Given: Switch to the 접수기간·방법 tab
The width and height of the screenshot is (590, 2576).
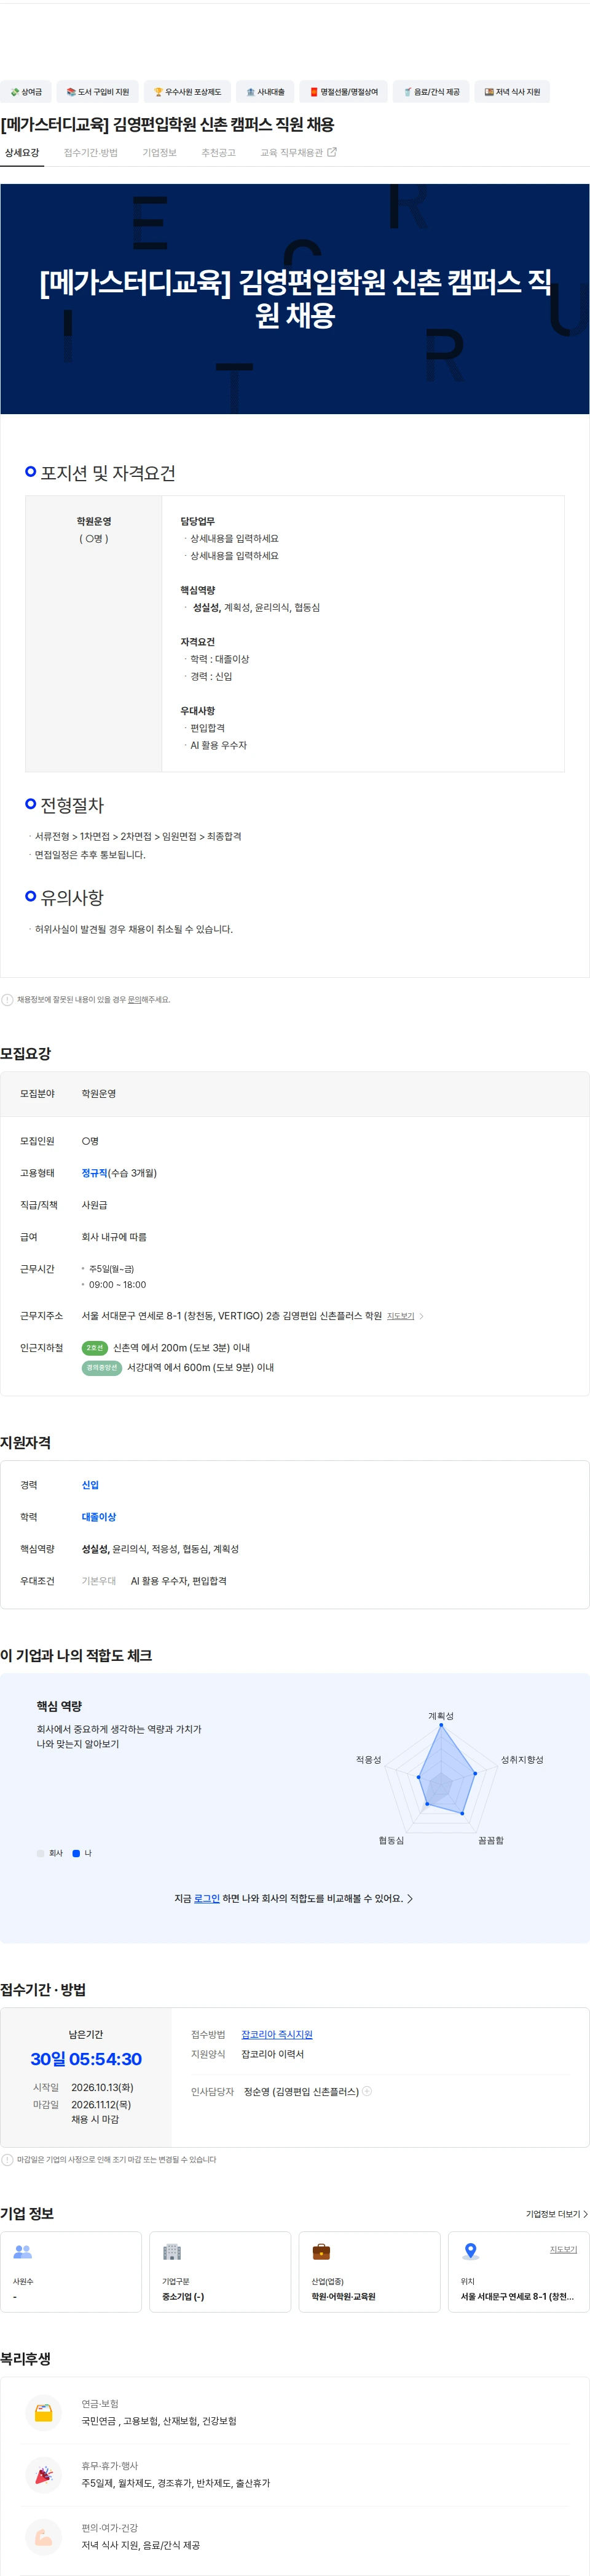Looking at the screenshot, I should click(x=91, y=153).
